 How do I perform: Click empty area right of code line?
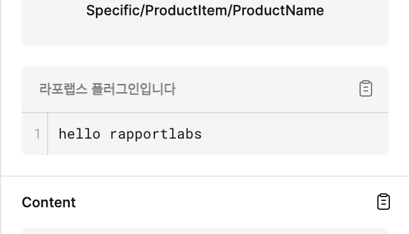pyautogui.click(x=295, y=134)
